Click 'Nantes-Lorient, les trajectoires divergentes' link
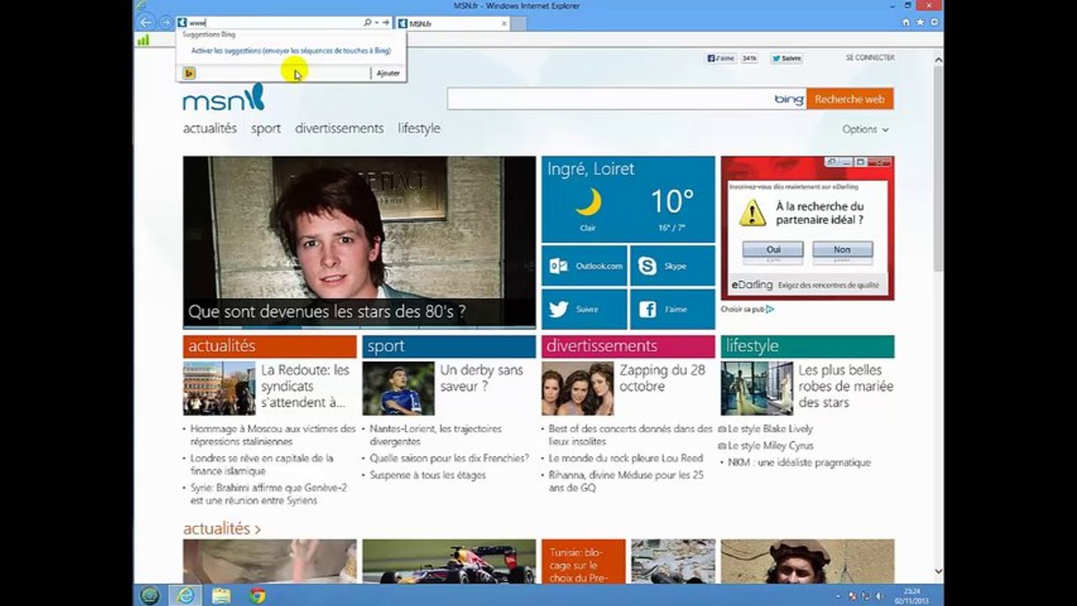This screenshot has width=1077, height=606. click(x=435, y=435)
